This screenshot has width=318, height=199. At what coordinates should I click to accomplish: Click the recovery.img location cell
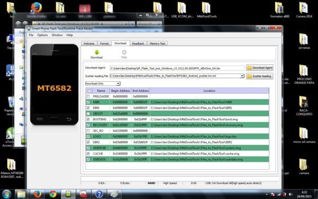(209, 125)
